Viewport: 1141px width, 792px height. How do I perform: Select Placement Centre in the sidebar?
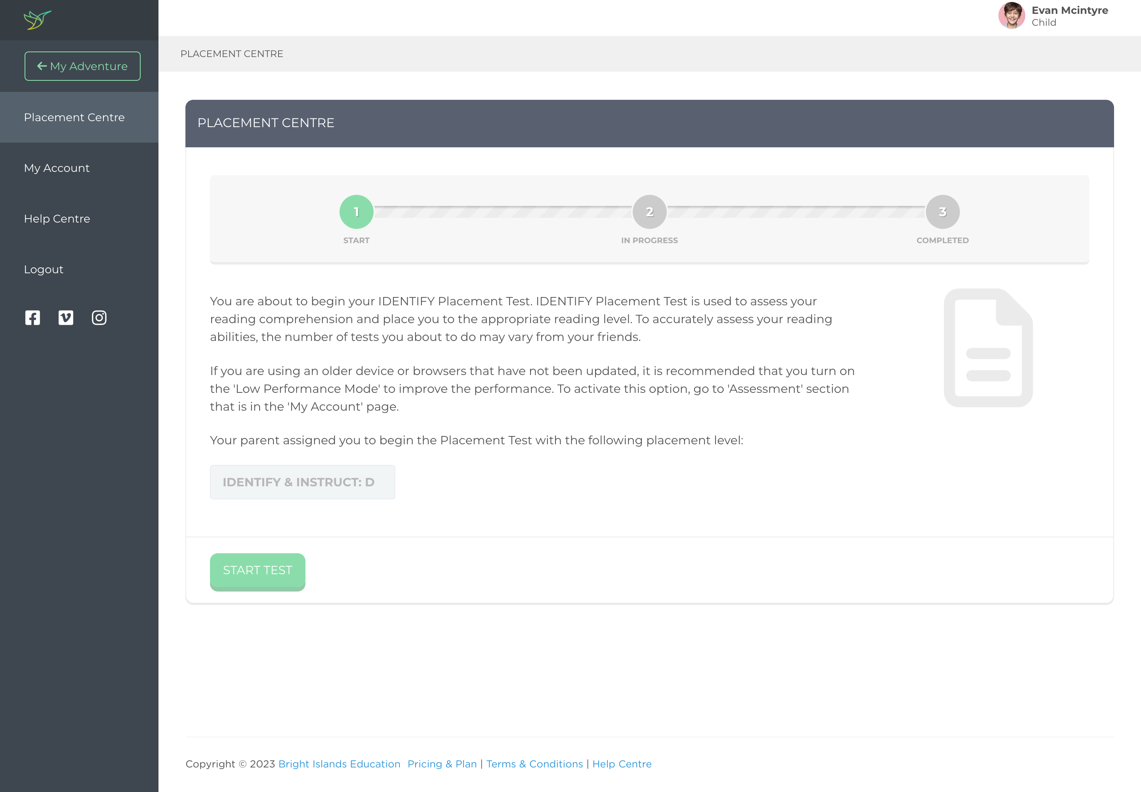point(74,118)
